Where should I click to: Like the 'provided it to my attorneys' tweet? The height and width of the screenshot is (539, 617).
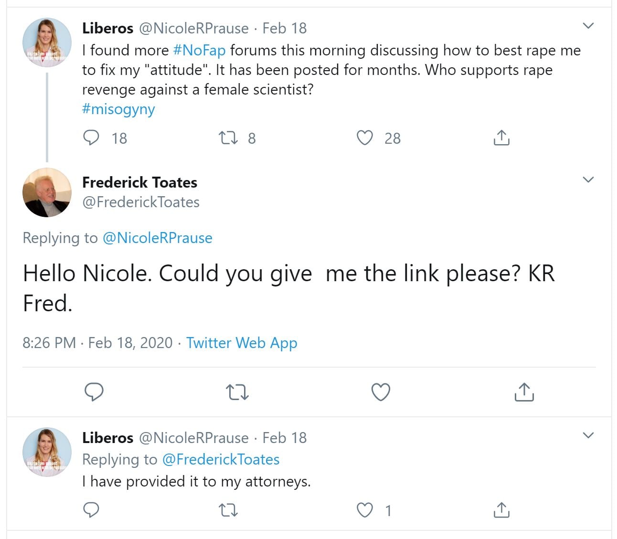coord(365,510)
